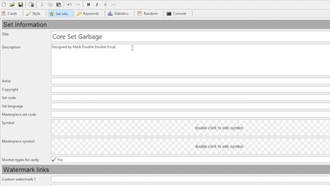Focus the Artist input field
330x186 pixels.
pos(190,81)
